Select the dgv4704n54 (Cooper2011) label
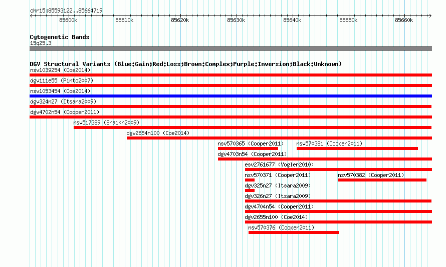Screen dimensions: 446x267 (279, 206)
